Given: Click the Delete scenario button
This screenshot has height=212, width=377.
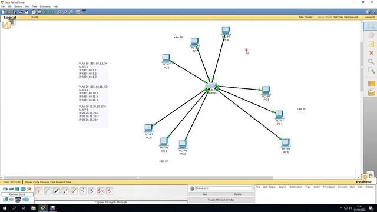Looking at the screenshot, I should (x=237, y=194).
